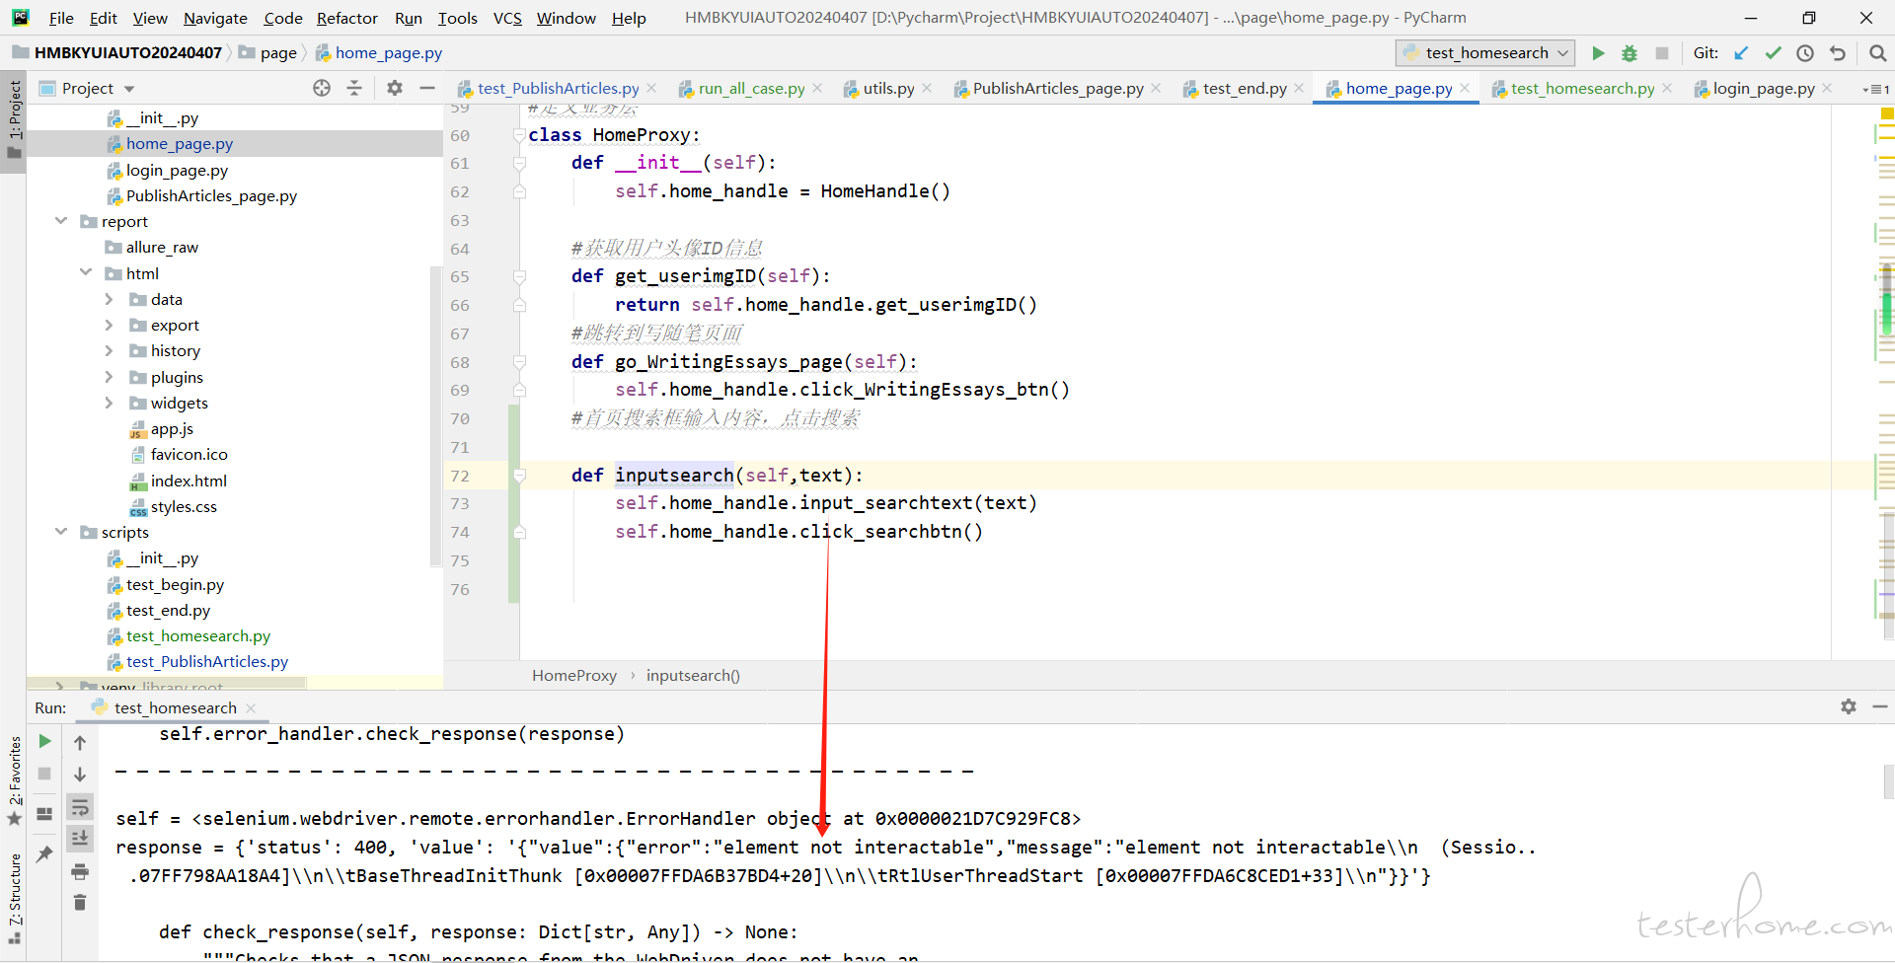Screen dimensions: 1895x963
Task: Open the Refactor menu
Action: click(x=347, y=18)
